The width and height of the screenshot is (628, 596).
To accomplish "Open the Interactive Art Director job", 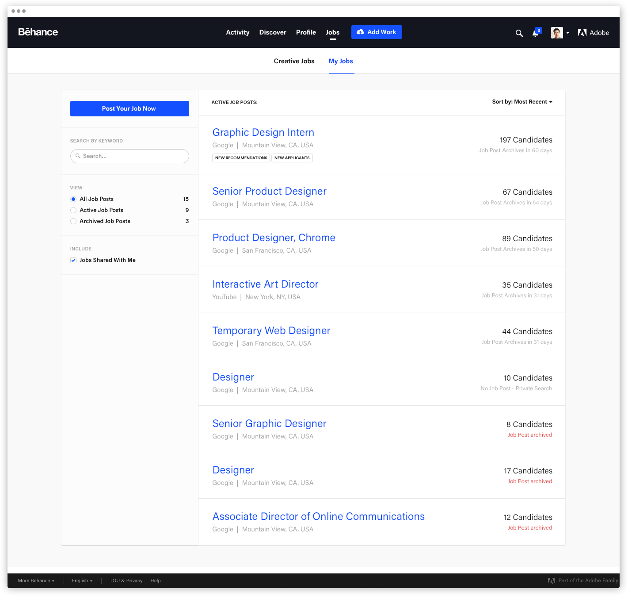I will pyautogui.click(x=266, y=284).
